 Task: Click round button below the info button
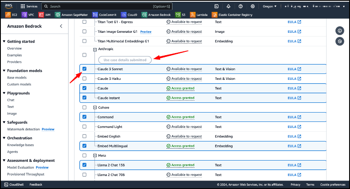coord(339,41)
